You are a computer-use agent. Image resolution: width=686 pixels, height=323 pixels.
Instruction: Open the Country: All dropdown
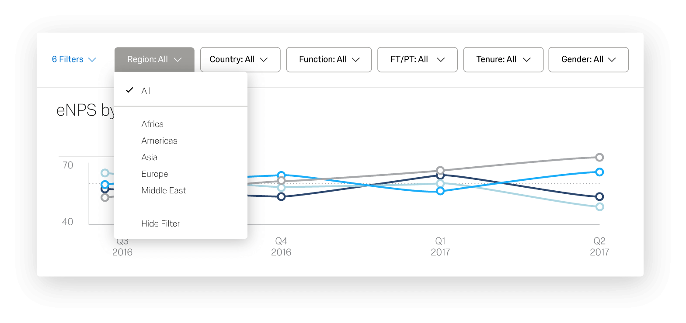pos(240,59)
